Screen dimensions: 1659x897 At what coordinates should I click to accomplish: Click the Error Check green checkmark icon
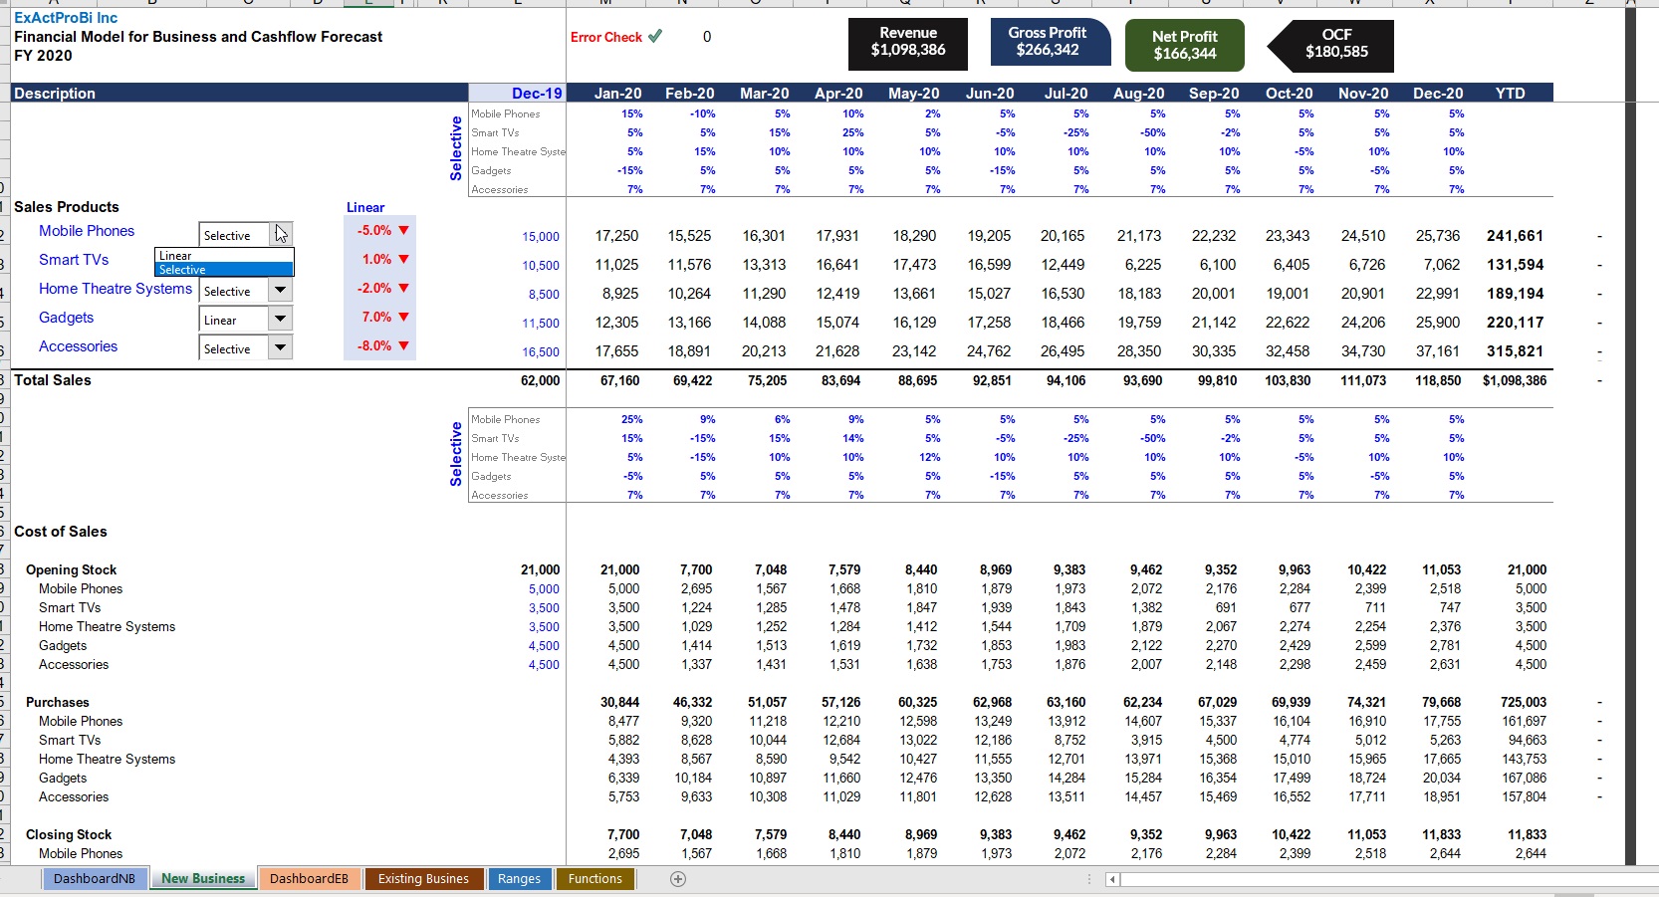click(656, 37)
